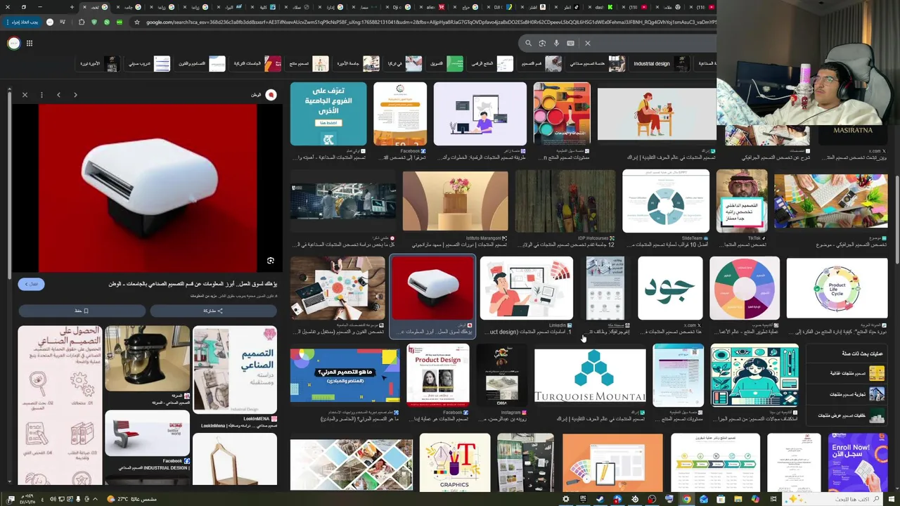The image size is (900, 506).
Task: Open the Turquoise Mountain logo result
Action: coord(590,376)
